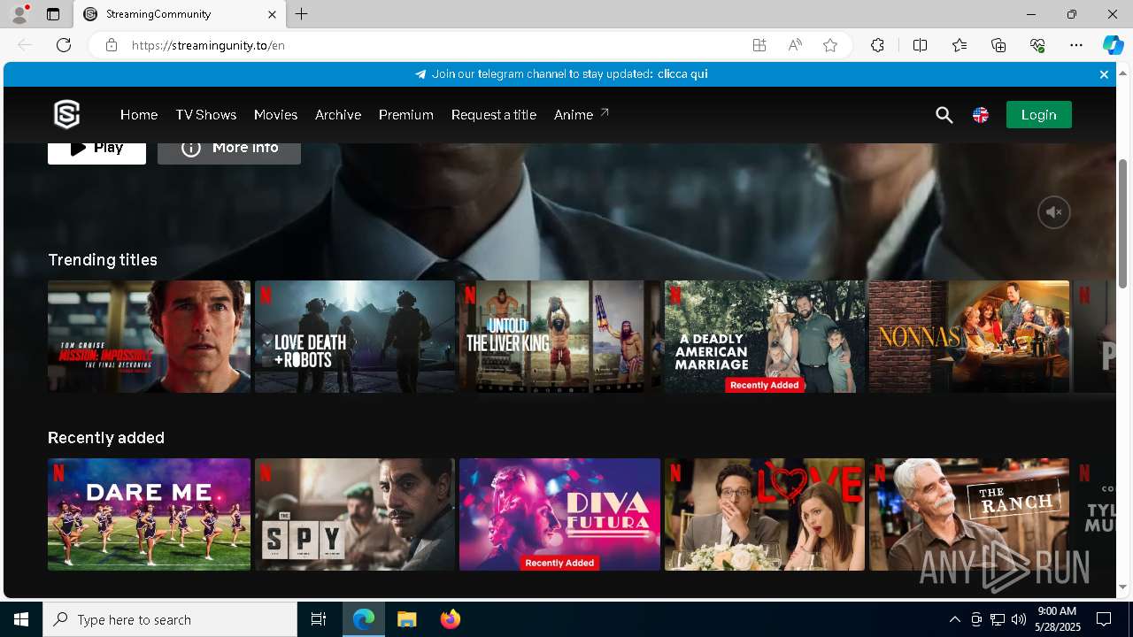Click the taskbar search box
Screen dimensions: 1133x637
click(170, 619)
